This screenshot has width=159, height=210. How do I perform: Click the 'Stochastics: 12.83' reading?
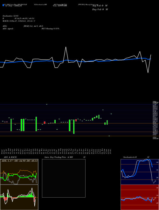click(10, 16)
